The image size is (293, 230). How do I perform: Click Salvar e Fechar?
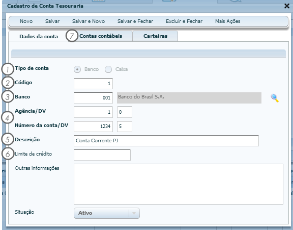(x=135, y=21)
